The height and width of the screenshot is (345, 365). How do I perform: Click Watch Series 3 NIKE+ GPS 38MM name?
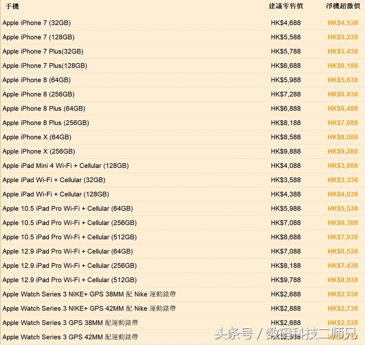point(89,294)
